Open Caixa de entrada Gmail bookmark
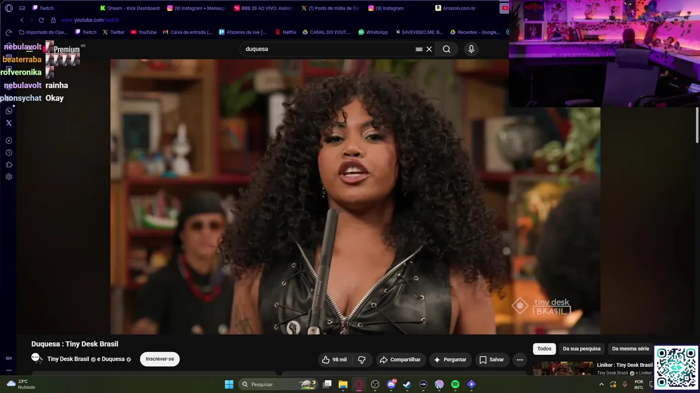The height and width of the screenshot is (393, 700). 188,32
